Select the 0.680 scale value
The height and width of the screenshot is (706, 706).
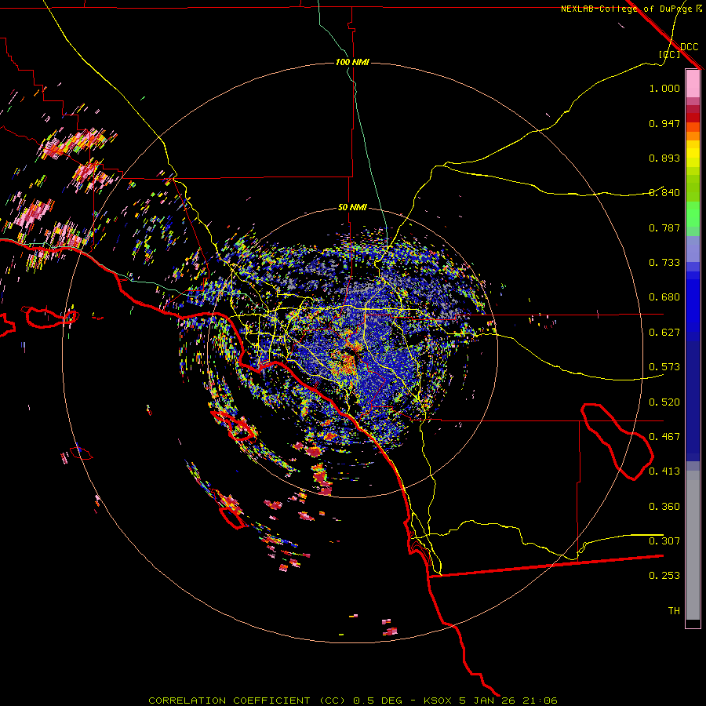(664, 297)
